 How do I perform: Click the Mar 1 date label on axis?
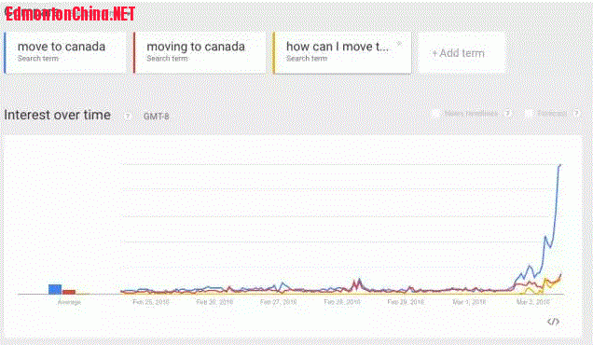coord(469,302)
